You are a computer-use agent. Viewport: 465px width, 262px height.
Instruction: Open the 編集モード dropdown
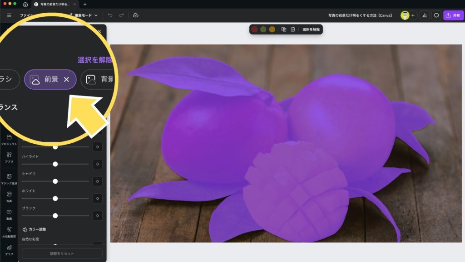84,15
